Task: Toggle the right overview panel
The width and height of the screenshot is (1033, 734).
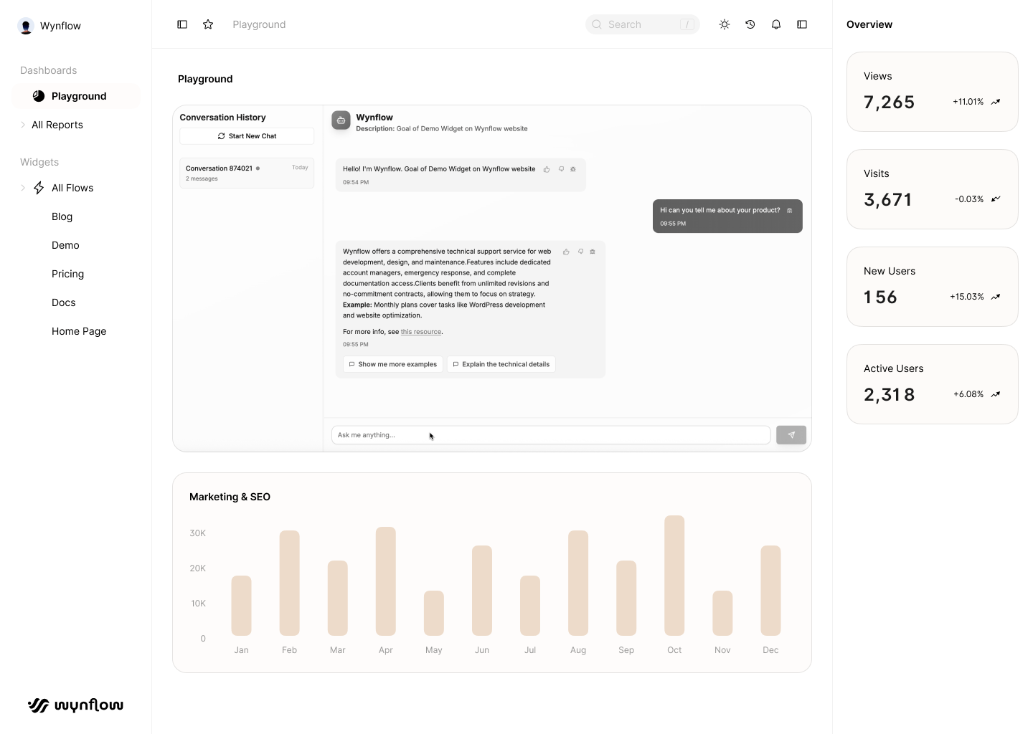Action: pyautogui.click(x=802, y=24)
